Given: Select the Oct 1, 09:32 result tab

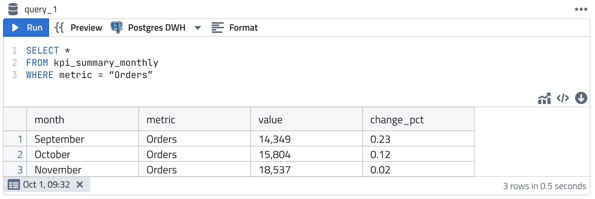Looking at the screenshot, I should (x=46, y=184).
